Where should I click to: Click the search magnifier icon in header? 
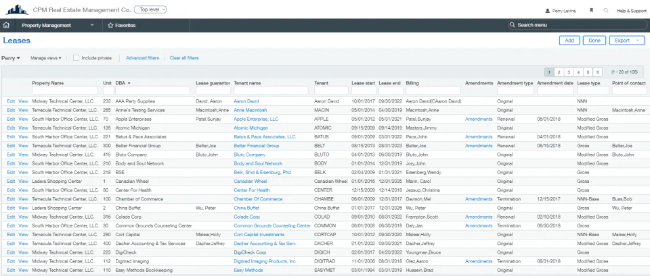(606, 11)
